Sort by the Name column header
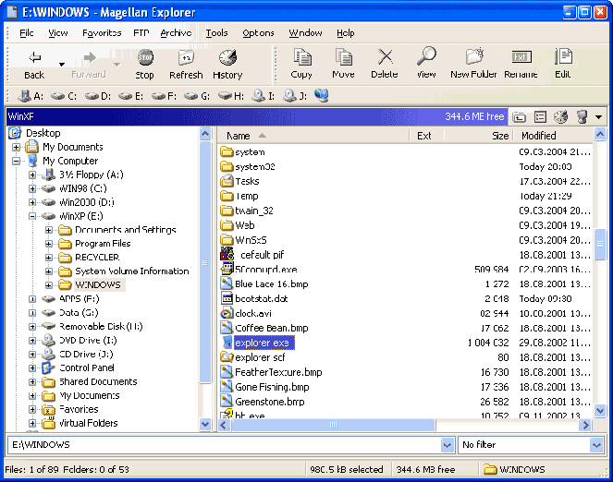Screen dimensions: 613x482 pyautogui.click(x=313, y=136)
